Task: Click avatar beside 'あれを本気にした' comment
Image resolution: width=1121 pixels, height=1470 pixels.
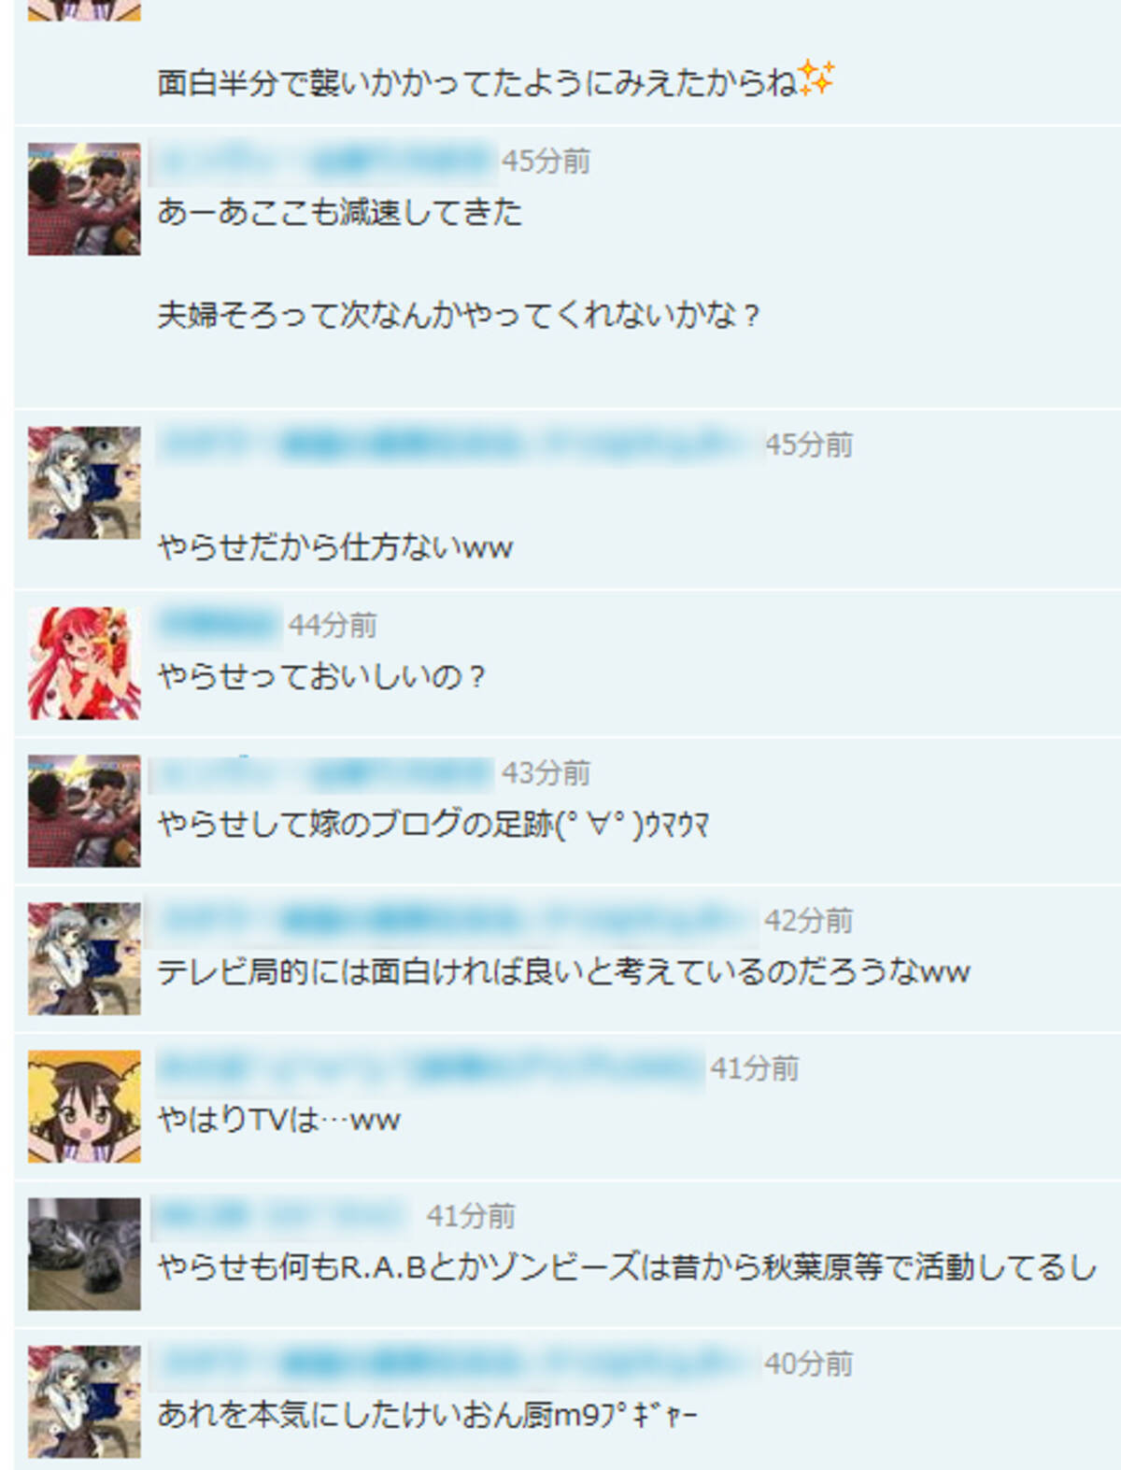Action: point(84,1401)
